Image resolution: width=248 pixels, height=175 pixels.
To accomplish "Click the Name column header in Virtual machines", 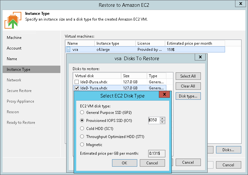I will (80, 43).
